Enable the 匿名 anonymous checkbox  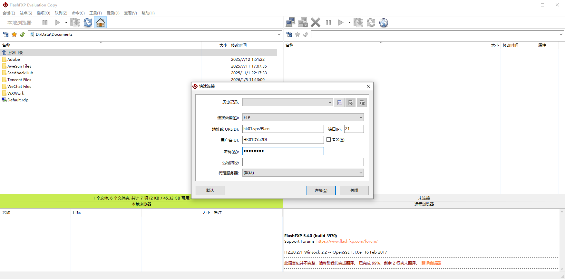328,140
